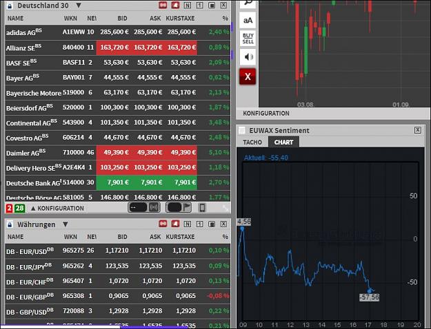Click the dark value field showing dashes
This screenshot has height=329, width=431.
[137, 207]
